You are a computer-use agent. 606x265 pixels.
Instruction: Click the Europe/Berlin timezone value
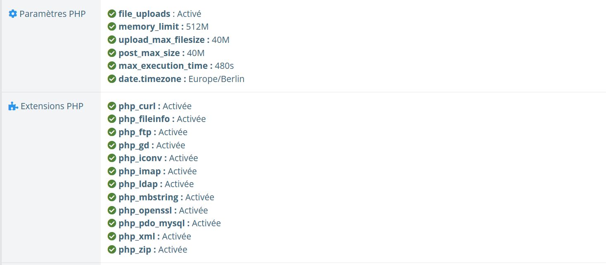(216, 79)
